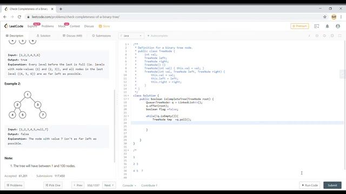Open the Java language dropdown
The image size is (346, 194).
(131, 36)
